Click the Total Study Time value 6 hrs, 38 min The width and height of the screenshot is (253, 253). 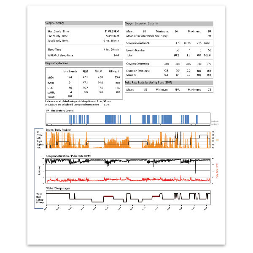click(x=111, y=40)
